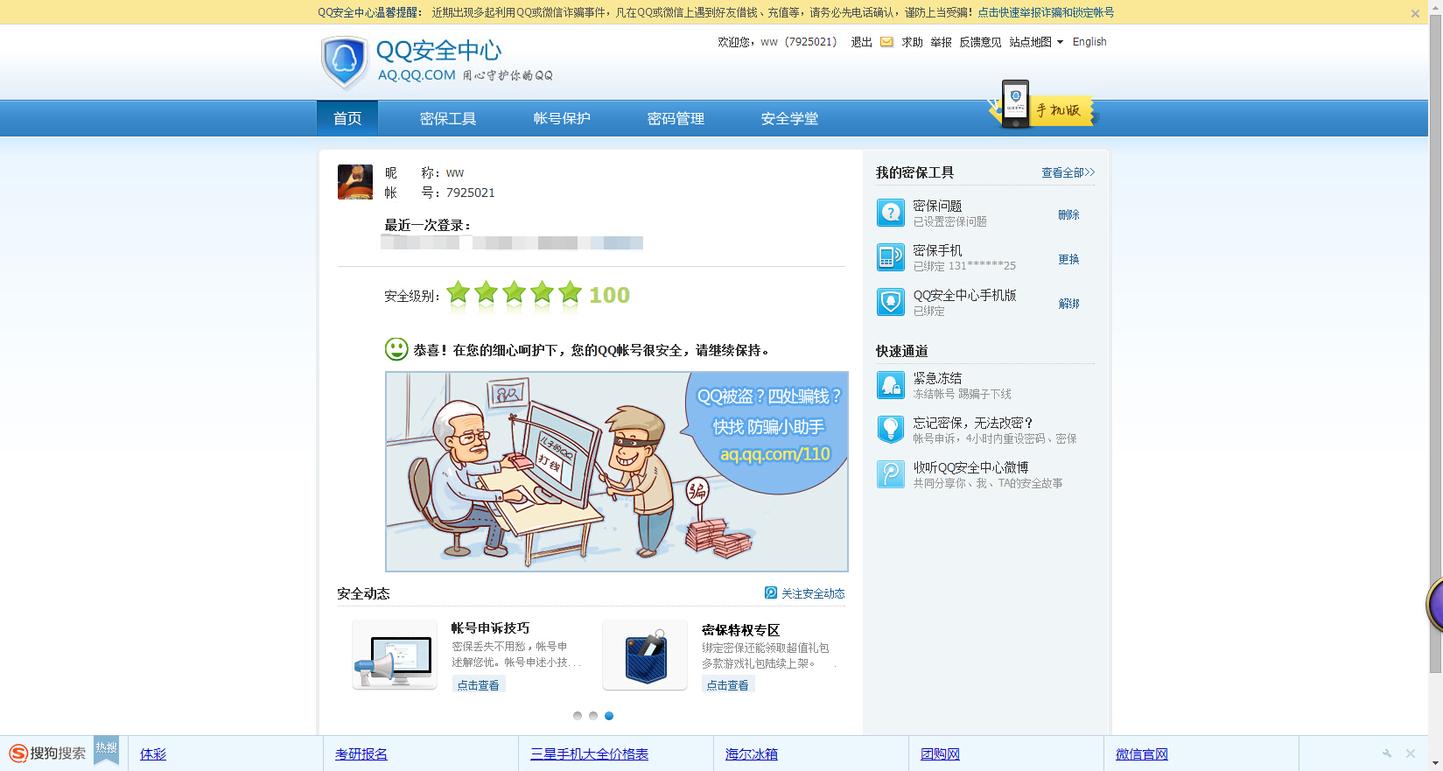1443x771 pixels.
Task: Click 点击快速举报诈骗和锁定帐号 link
Action: click(1046, 12)
